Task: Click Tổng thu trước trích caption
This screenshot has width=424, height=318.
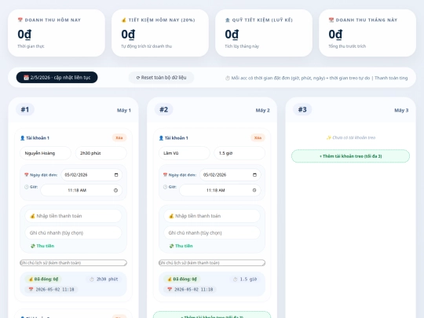Action: (x=347, y=46)
